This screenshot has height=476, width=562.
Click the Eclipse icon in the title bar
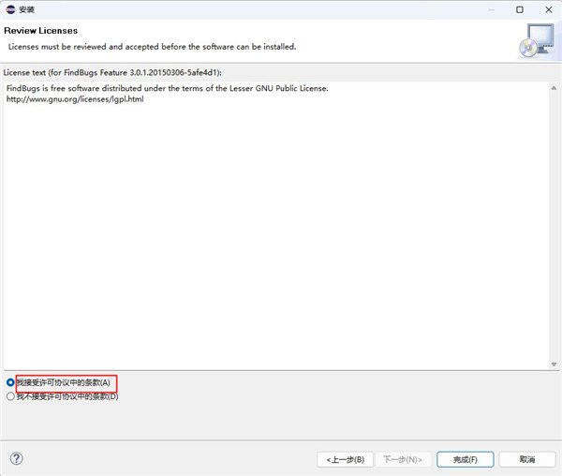10,9
